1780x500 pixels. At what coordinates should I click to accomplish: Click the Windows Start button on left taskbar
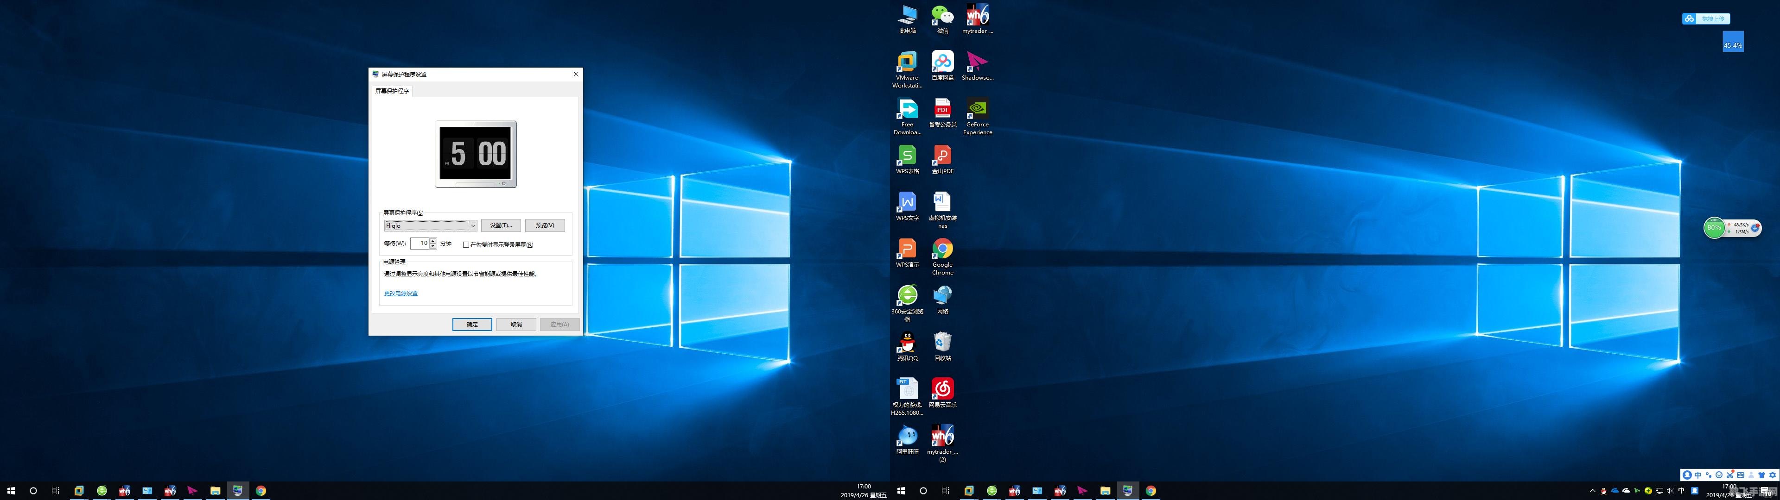[11, 491]
